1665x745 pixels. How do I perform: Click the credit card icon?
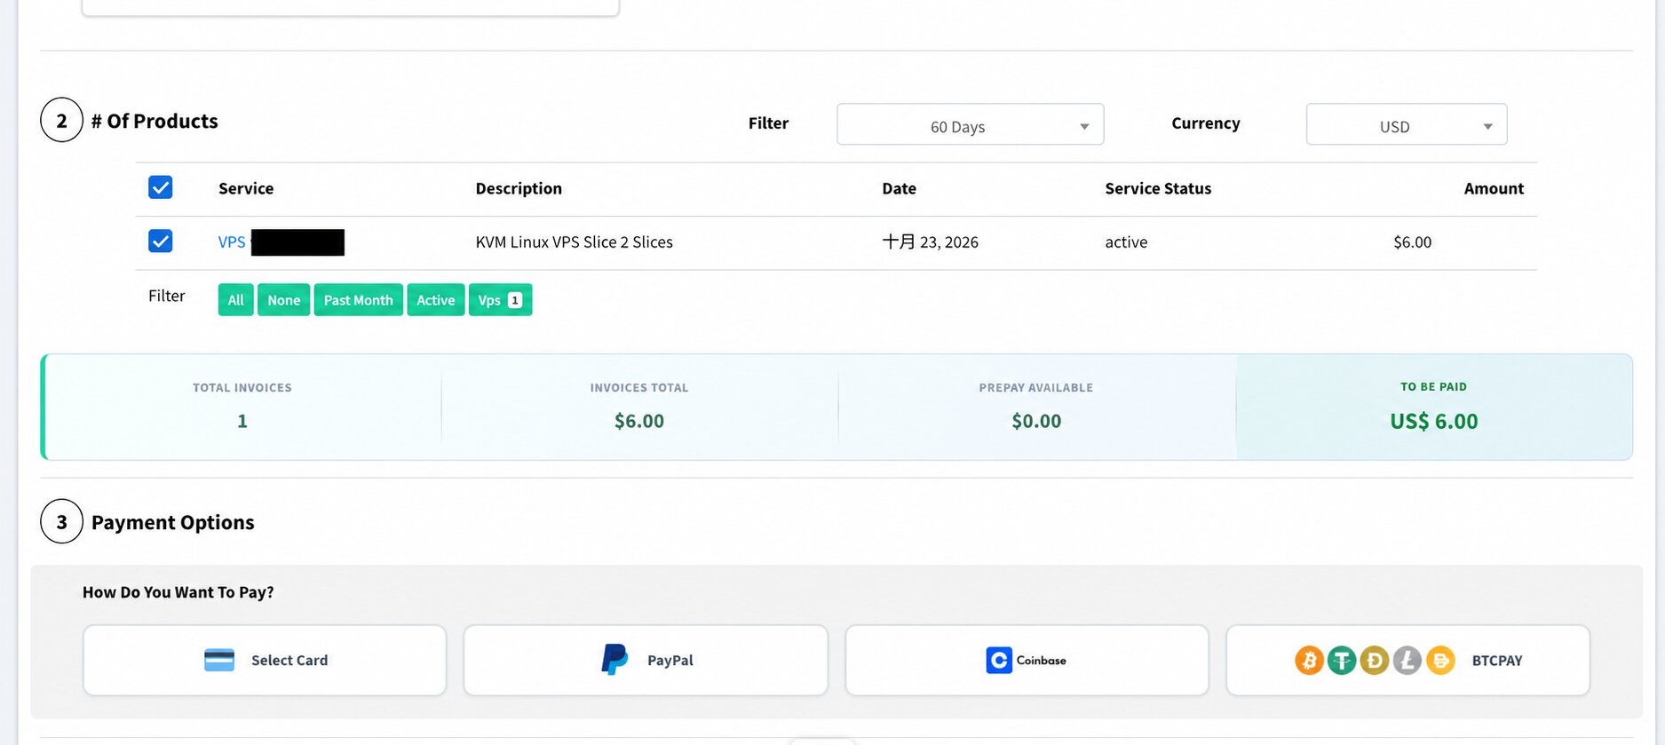(219, 660)
